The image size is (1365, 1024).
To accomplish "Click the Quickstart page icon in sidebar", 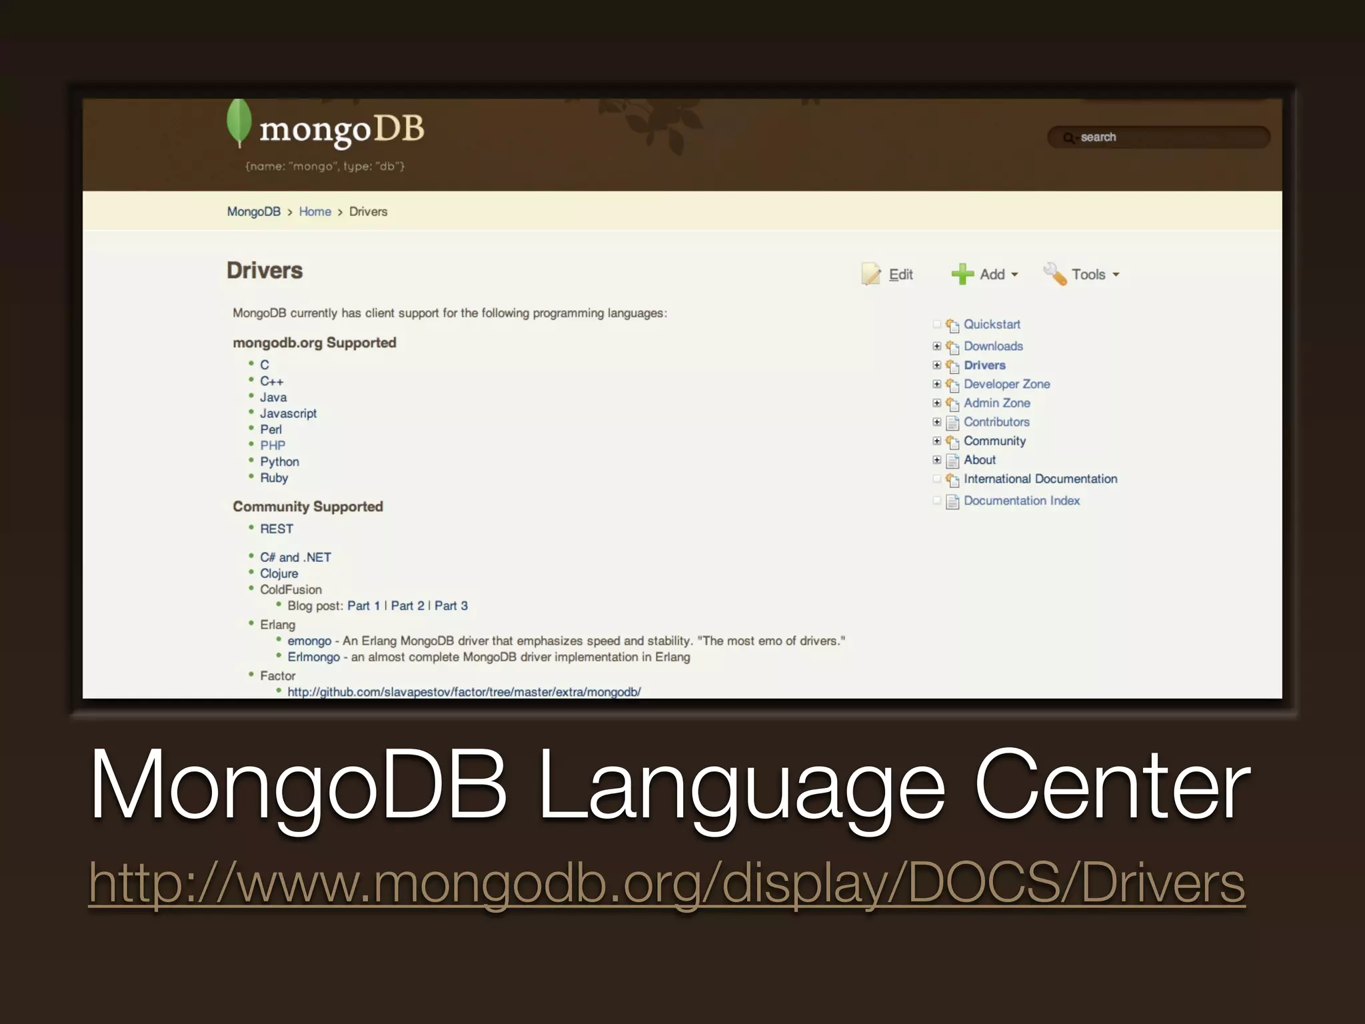I will tap(952, 325).
